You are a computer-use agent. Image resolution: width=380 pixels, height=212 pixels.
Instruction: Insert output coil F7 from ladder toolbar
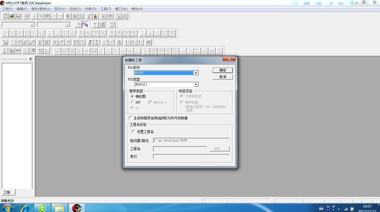tap(34, 33)
